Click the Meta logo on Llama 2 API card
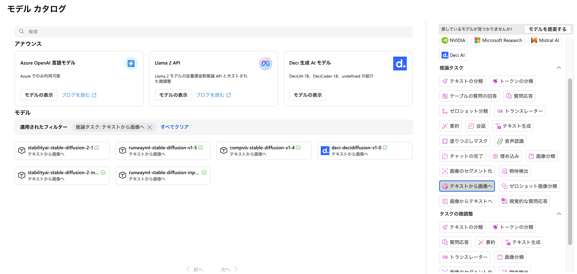 tap(265, 63)
